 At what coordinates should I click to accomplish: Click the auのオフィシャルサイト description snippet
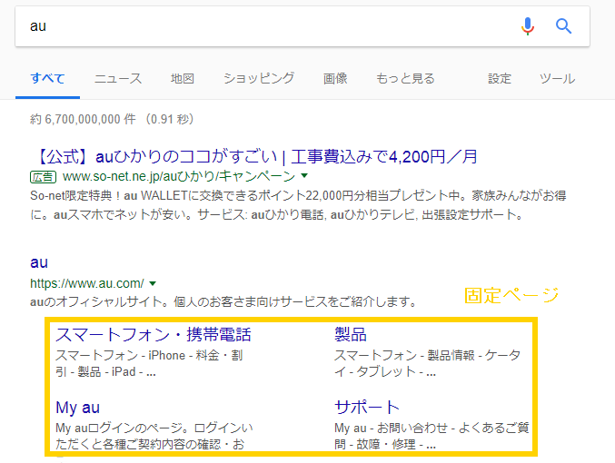223,302
